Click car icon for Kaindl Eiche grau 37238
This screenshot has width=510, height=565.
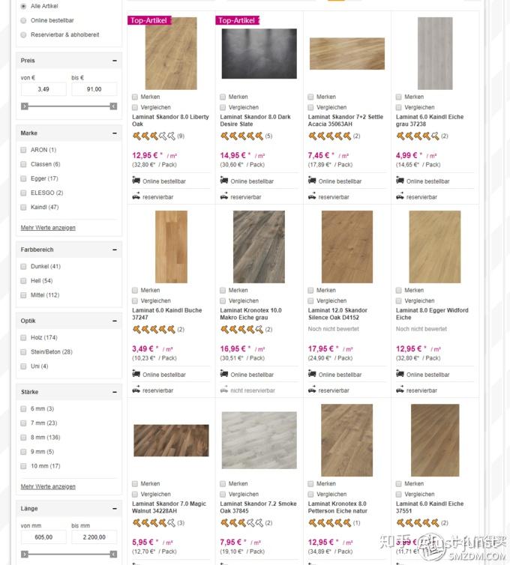(400, 196)
